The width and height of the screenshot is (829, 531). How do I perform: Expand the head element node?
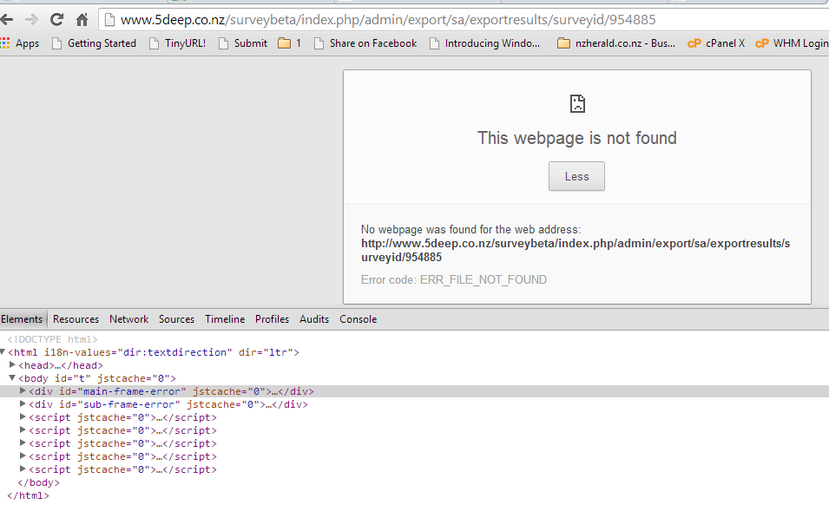[13, 366]
